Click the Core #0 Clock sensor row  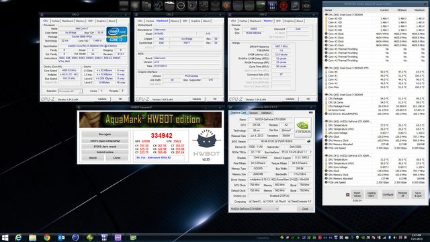(x=376, y=34)
